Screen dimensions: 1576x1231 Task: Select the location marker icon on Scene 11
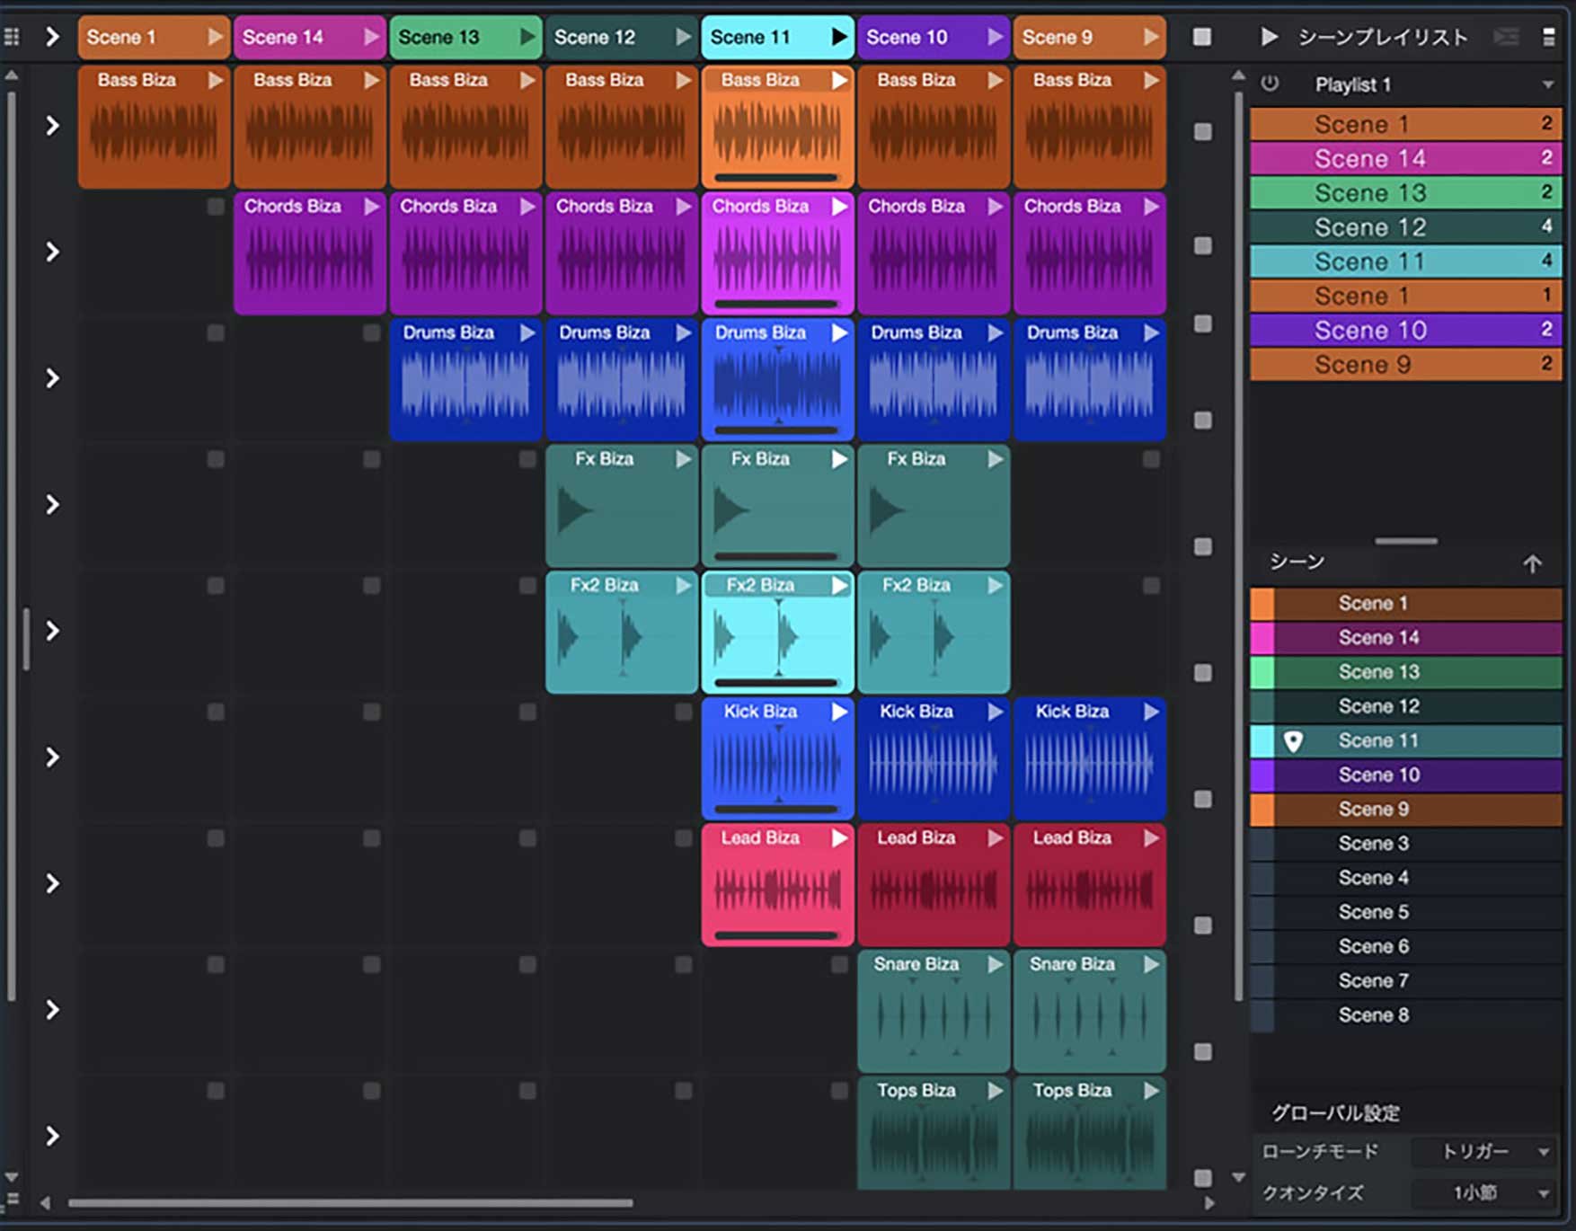point(1291,741)
